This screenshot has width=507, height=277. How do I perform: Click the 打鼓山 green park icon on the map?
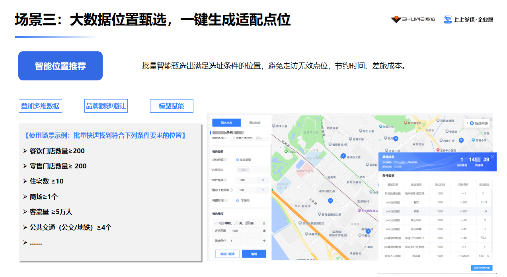(286, 152)
